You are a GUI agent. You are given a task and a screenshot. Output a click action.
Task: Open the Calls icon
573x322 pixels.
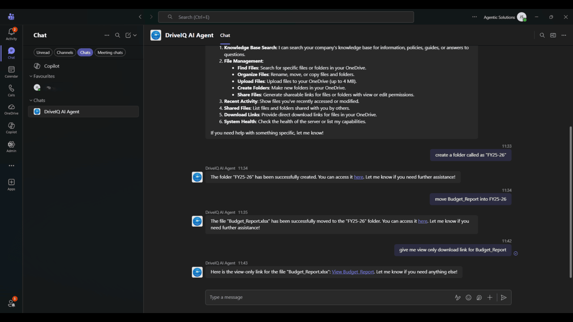(11, 90)
